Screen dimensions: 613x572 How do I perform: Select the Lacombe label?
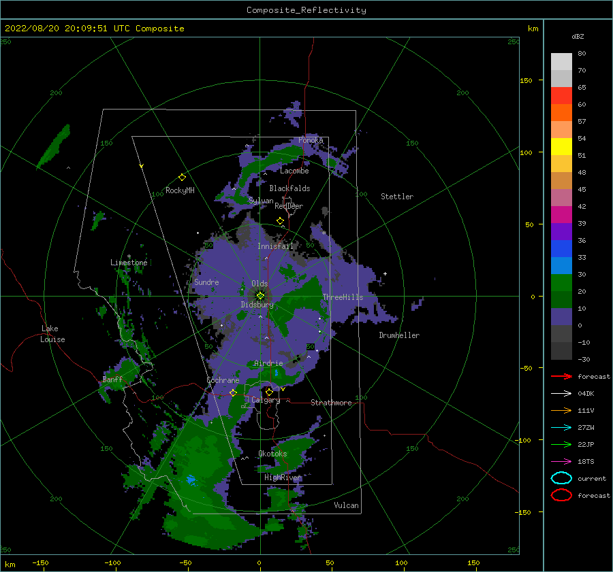pos(294,171)
